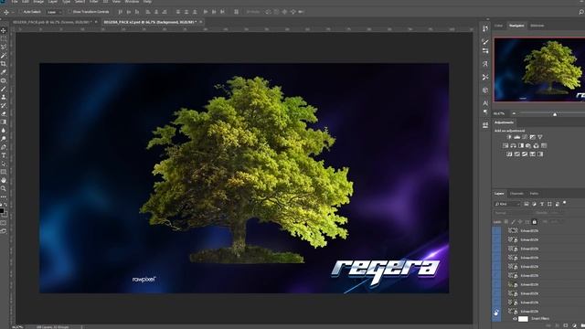Open the layer Fill dropdown
The height and width of the screenshot is (329, 585).
click(556, 222)
